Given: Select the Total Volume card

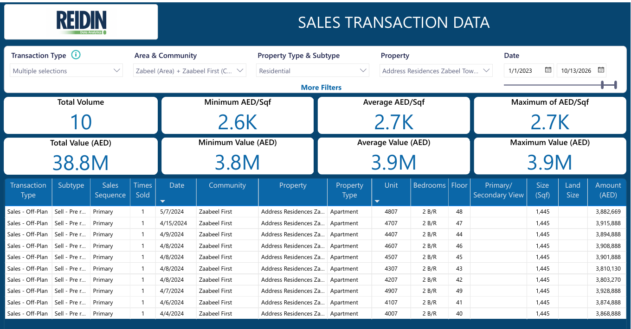Looking at the screenshot, I should (x=81, y=115).
